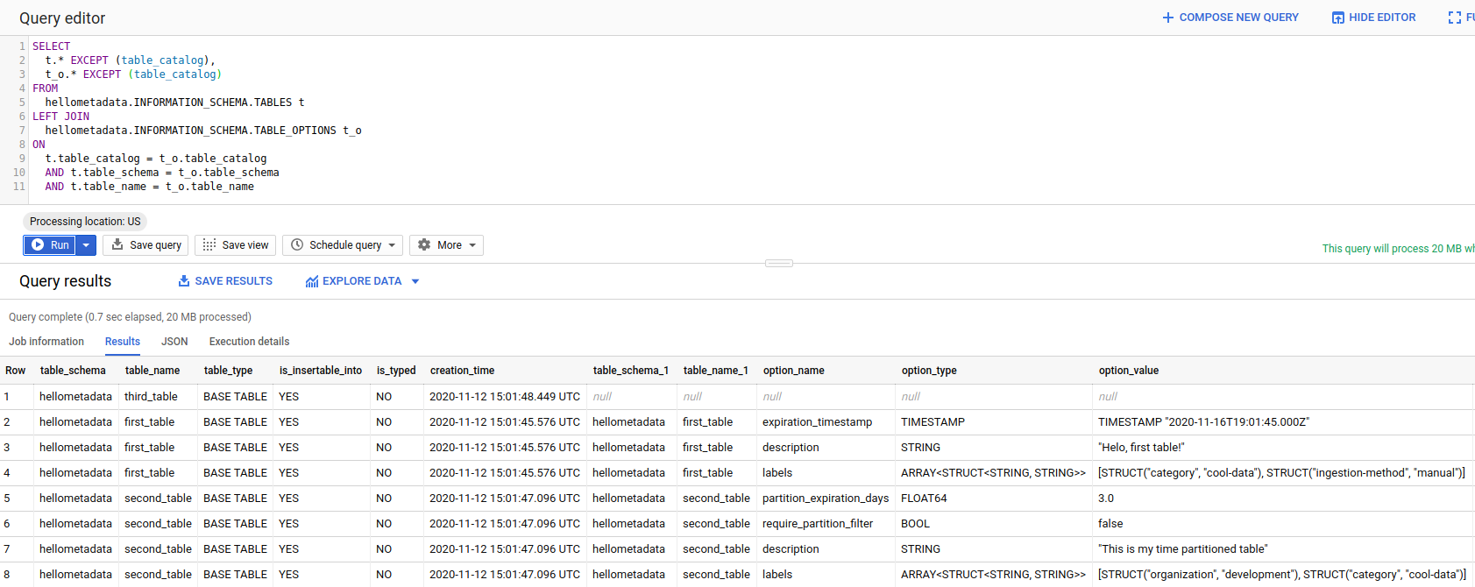Click the Save Results download icon
Image resolution: width=1475 pixels, height=587 pixels.
click(184, 281)
